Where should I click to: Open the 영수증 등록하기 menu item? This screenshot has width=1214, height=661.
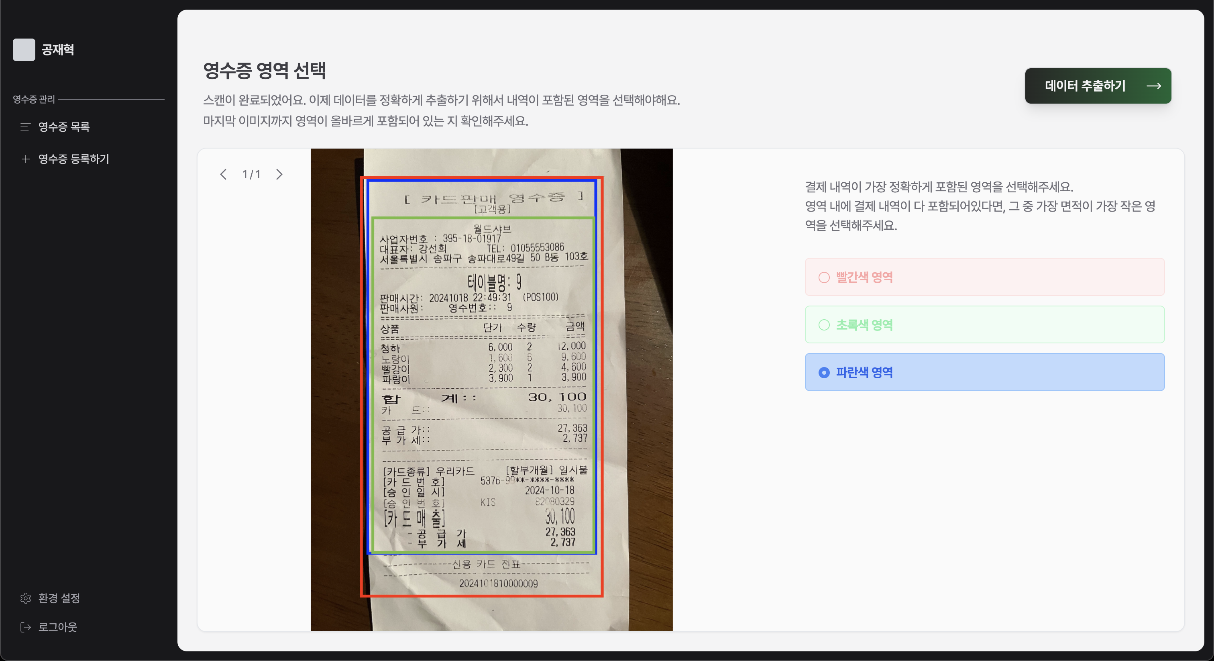click(73, 159)
